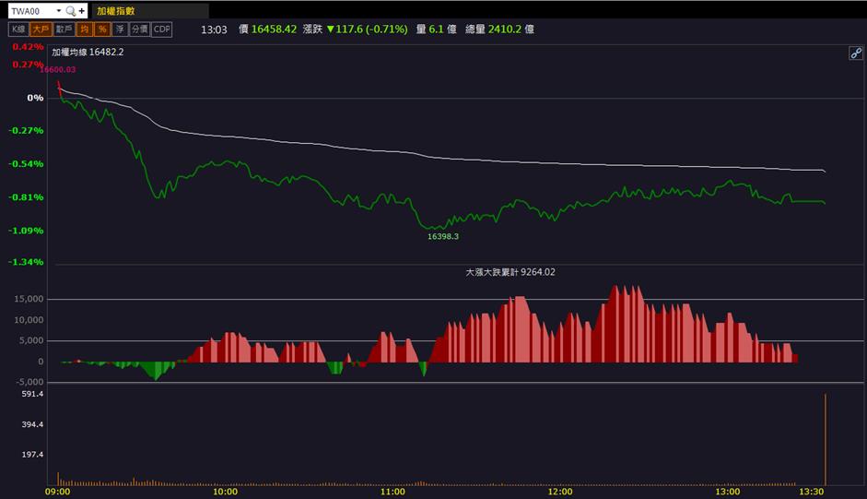Click the 09:00 time axis label
867x499 pixels.
[x=57, y=492]
